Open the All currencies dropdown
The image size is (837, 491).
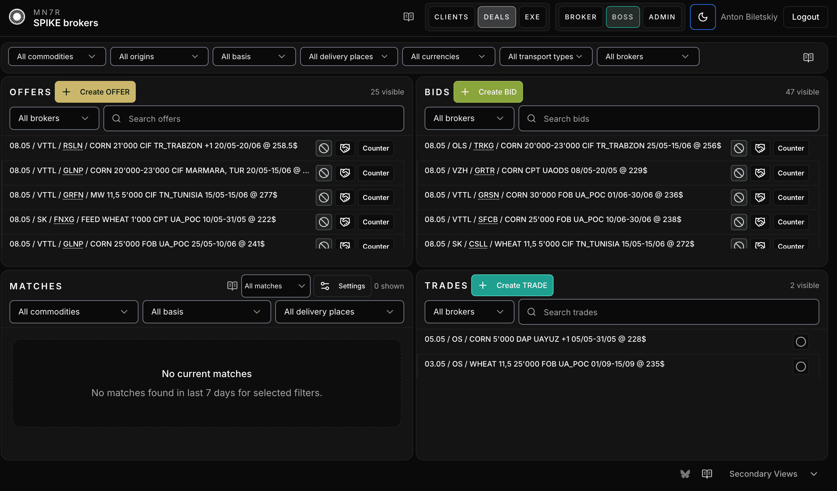coord(448,56)
